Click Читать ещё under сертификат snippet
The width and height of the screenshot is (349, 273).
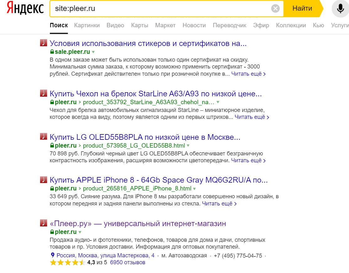(x=248, y=74)
